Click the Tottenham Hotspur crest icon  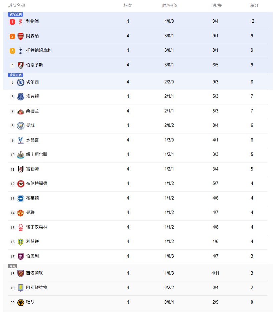[x=21, y=51]
